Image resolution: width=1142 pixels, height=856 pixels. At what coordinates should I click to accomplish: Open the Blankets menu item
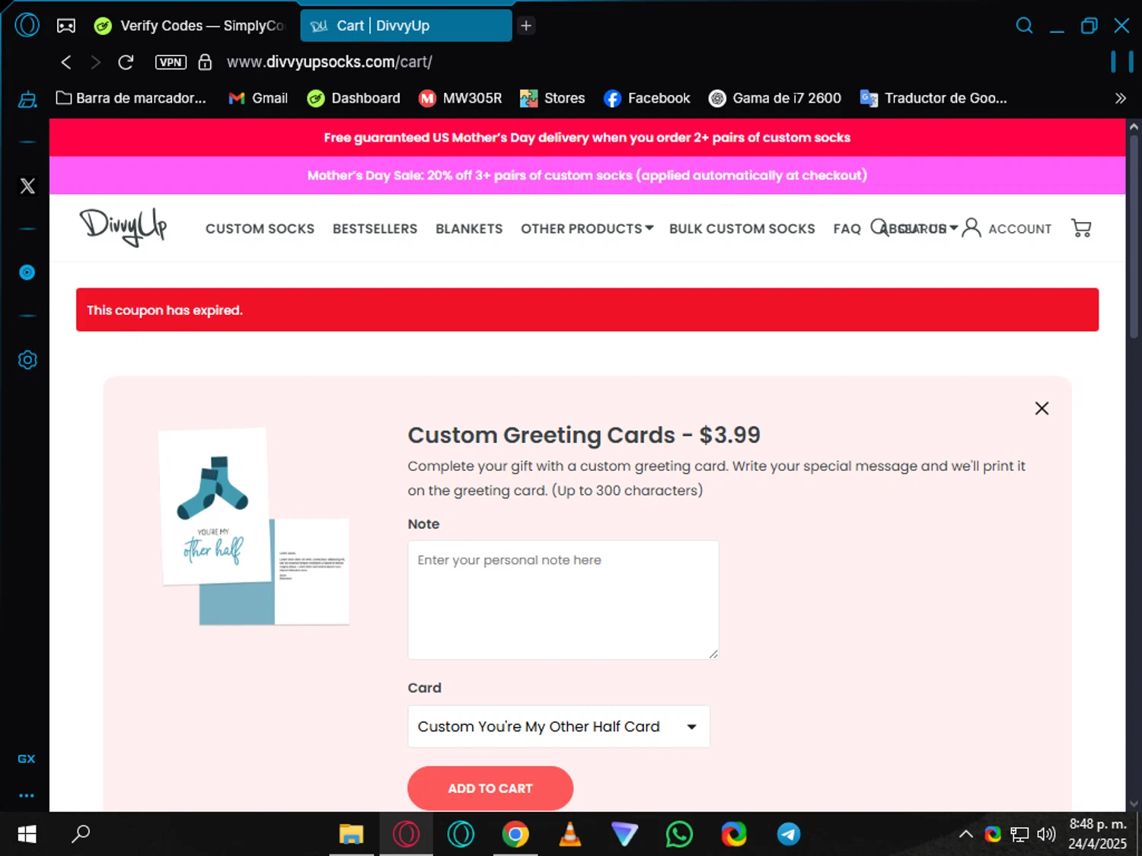[x=469, y=229]
